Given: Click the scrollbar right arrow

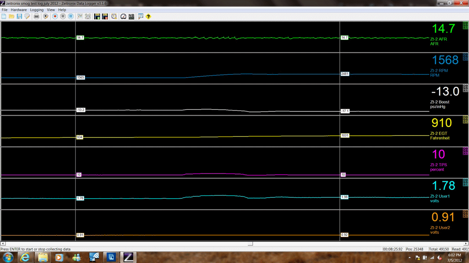Looking at the screenshot, I should click(x=466, y=244).
